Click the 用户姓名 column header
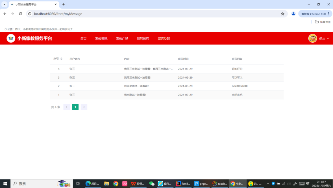The image size is (333, 188). [x=75, y=59]
